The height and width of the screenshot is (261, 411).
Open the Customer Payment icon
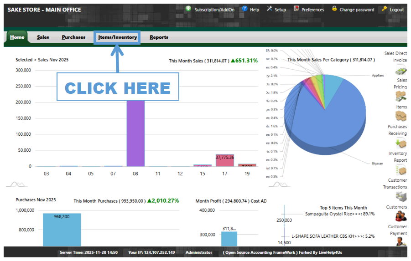point(401,241)
